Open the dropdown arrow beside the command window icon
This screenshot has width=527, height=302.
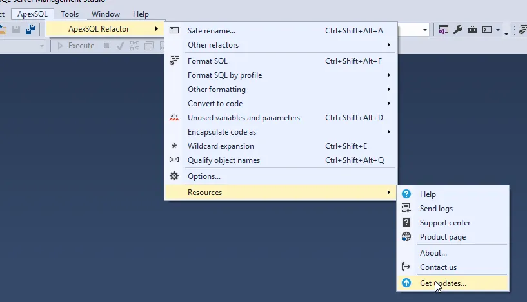[x=498, y=30]
